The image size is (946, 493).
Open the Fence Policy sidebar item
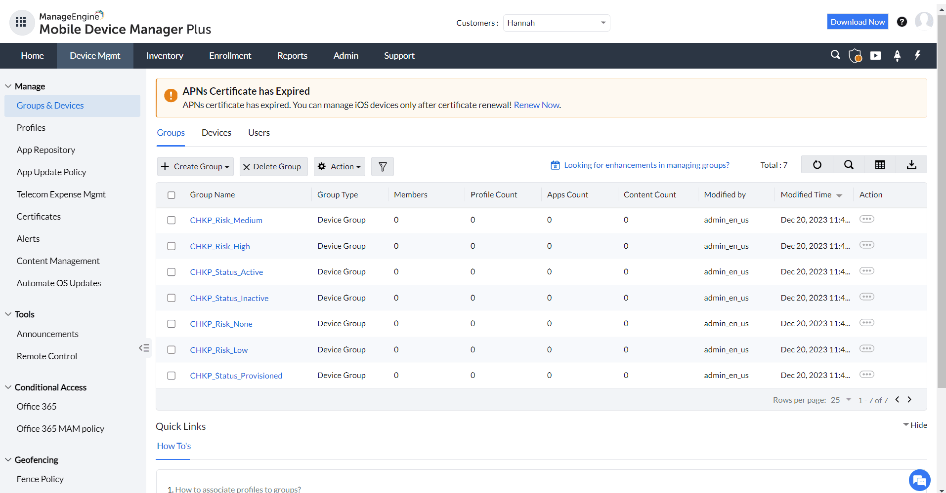(40, 479)
